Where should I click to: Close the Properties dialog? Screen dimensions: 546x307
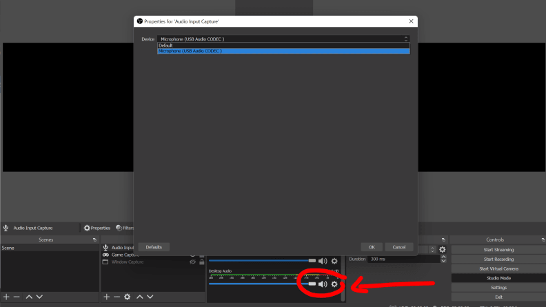(x=412, y=21)
